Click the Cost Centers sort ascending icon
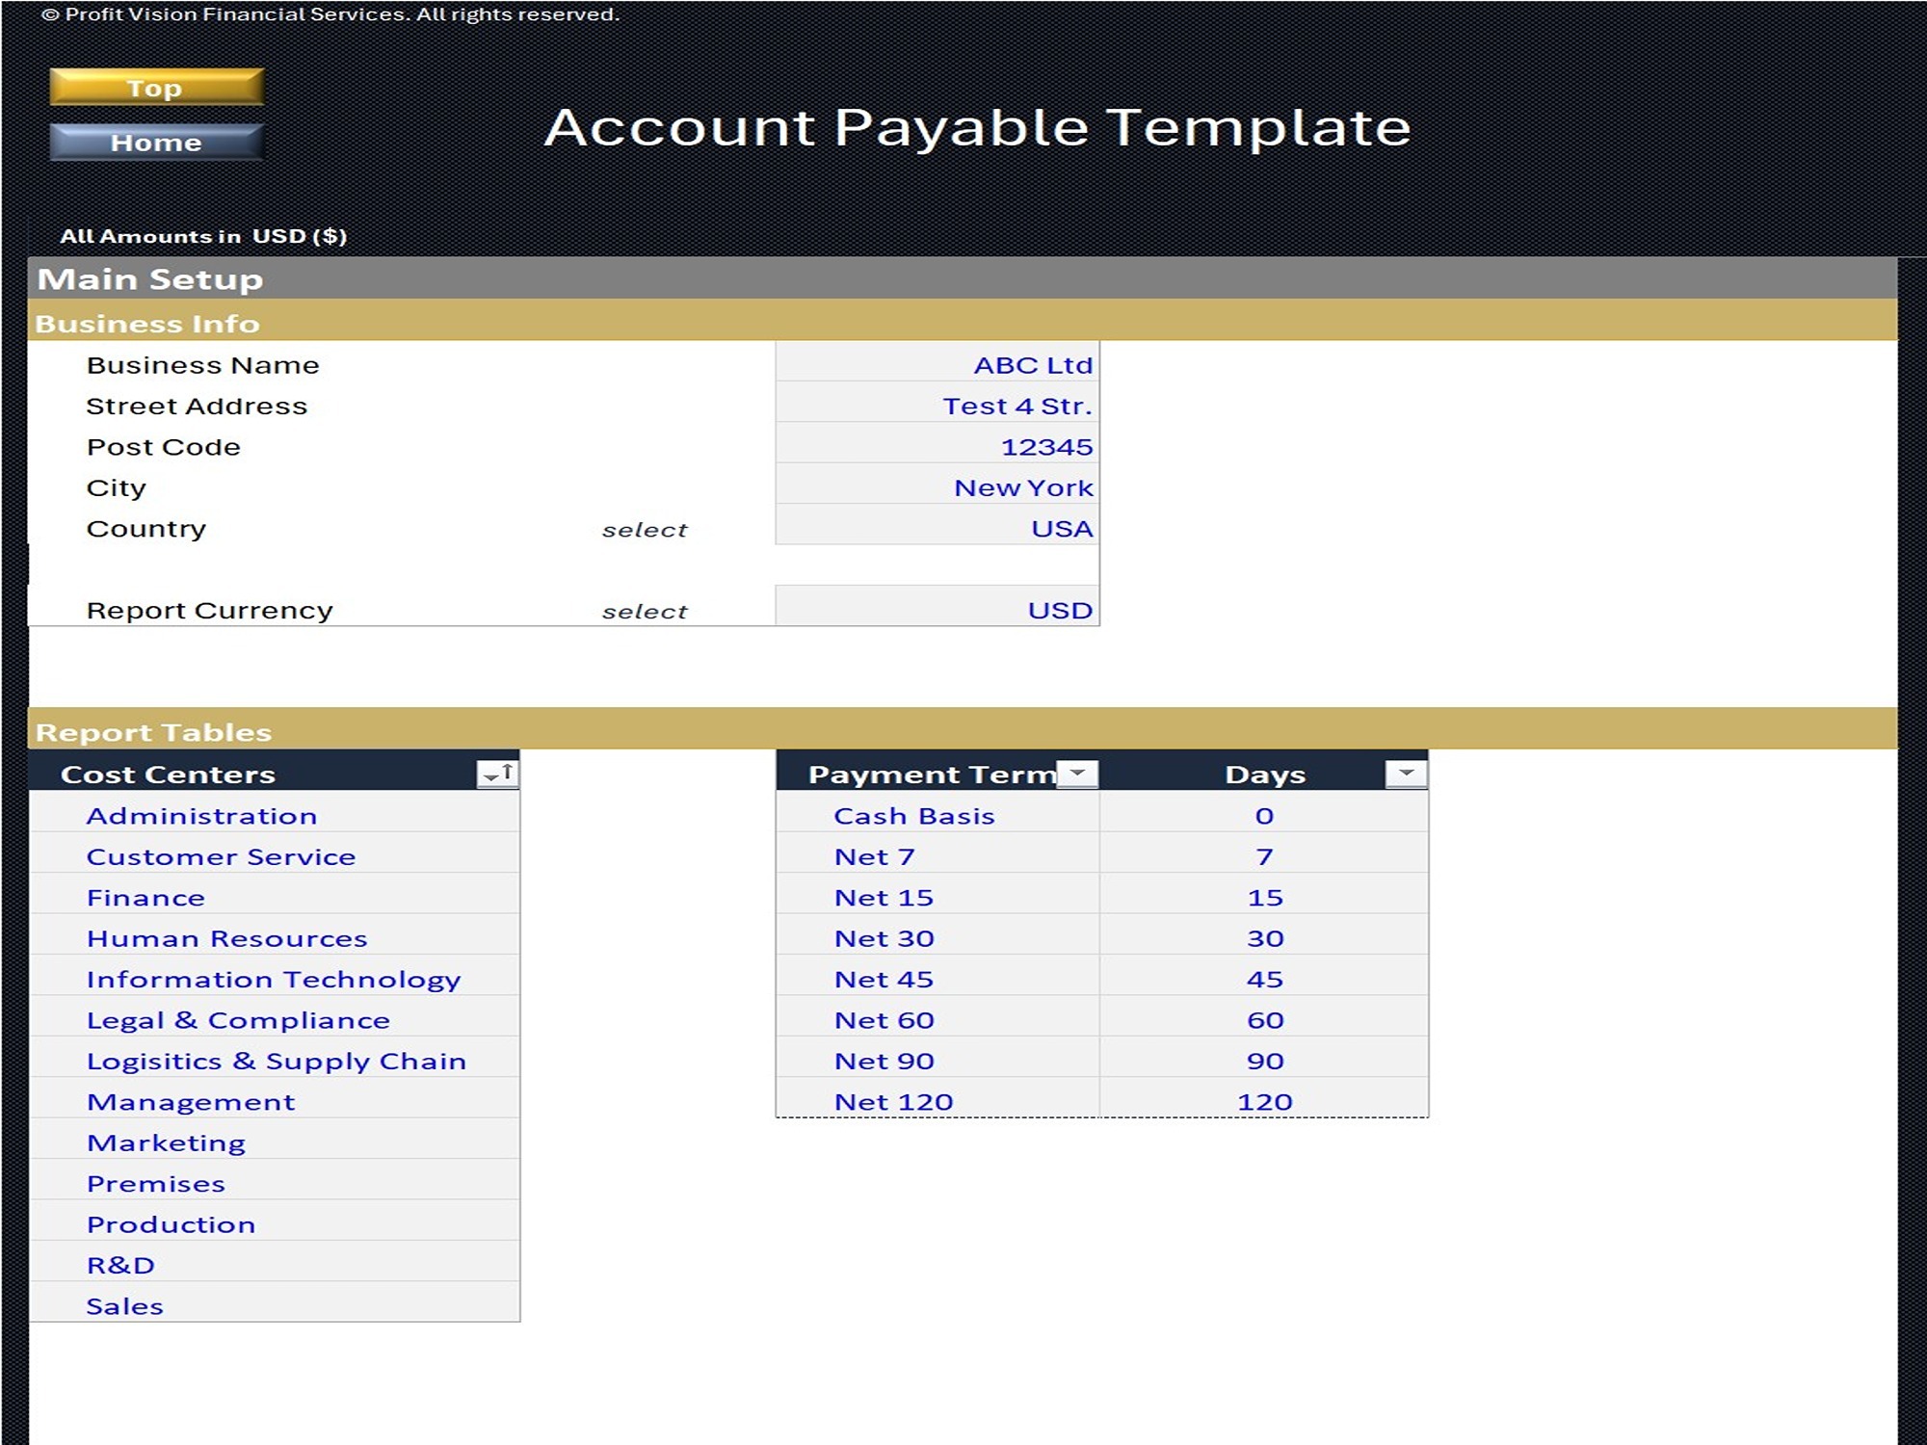Image resolution: width=1927 pixels, height=1445 pixels. coord(498,773)
